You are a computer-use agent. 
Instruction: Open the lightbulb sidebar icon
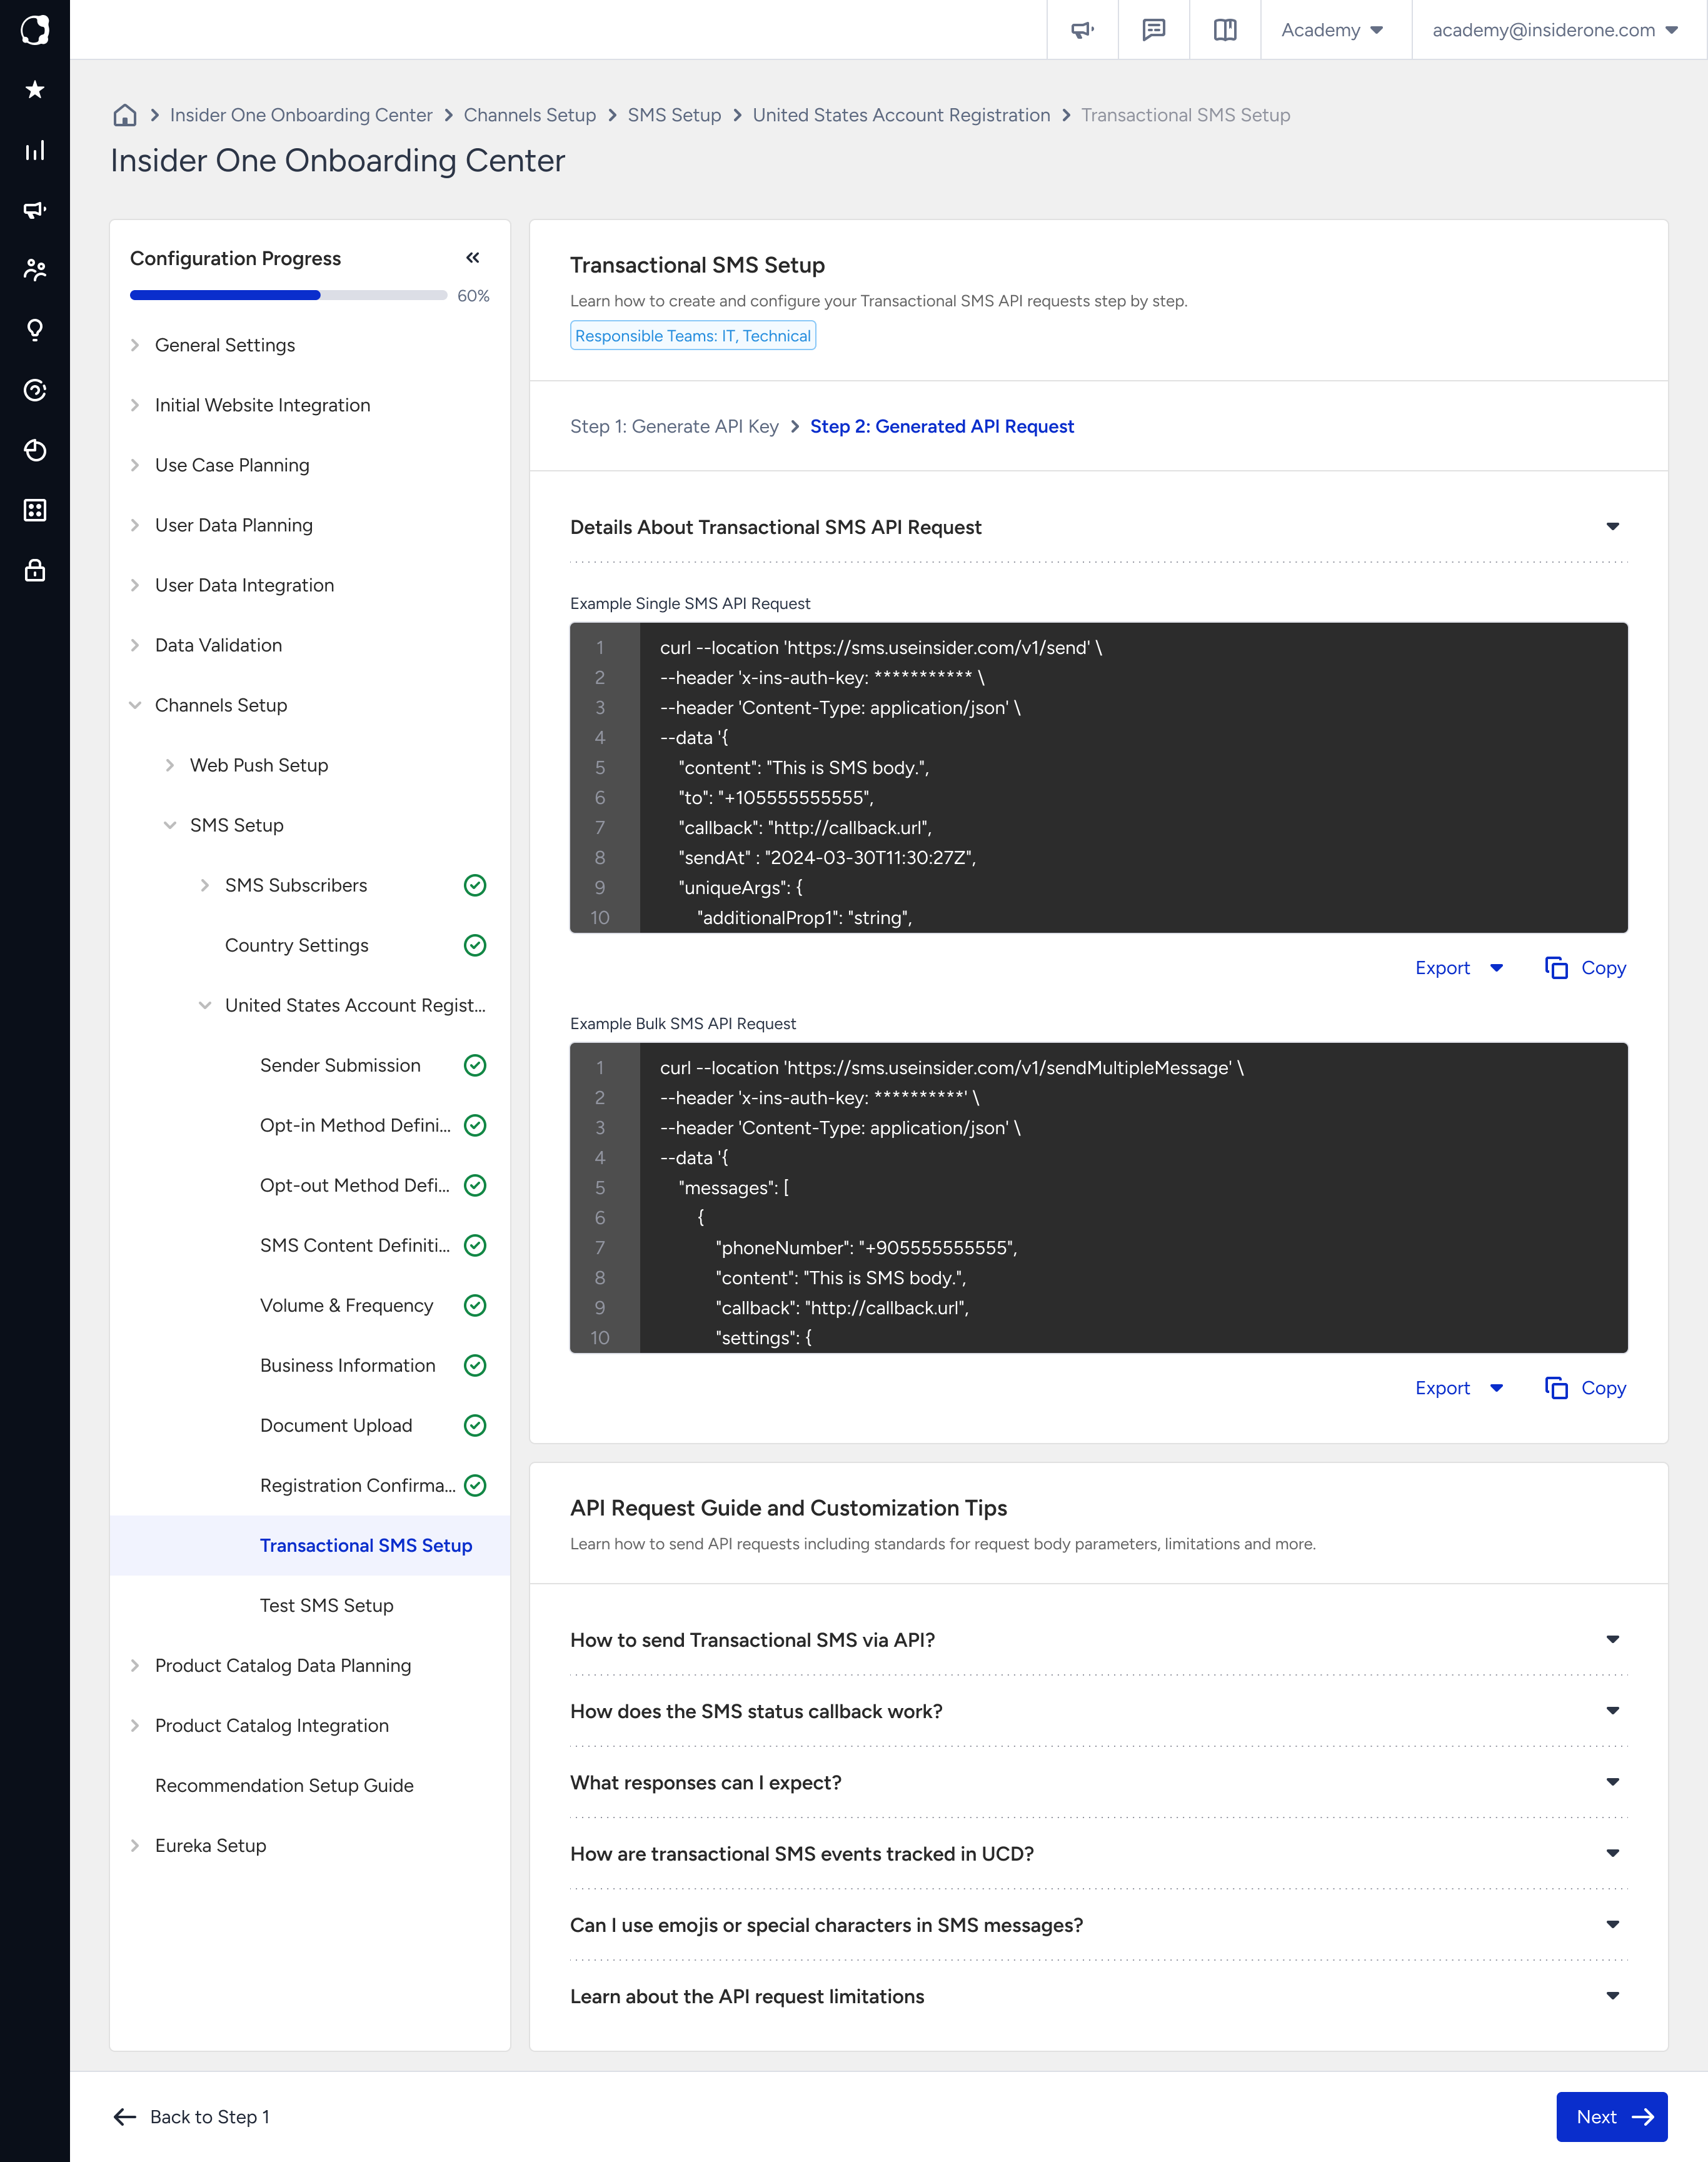(35, 330)
